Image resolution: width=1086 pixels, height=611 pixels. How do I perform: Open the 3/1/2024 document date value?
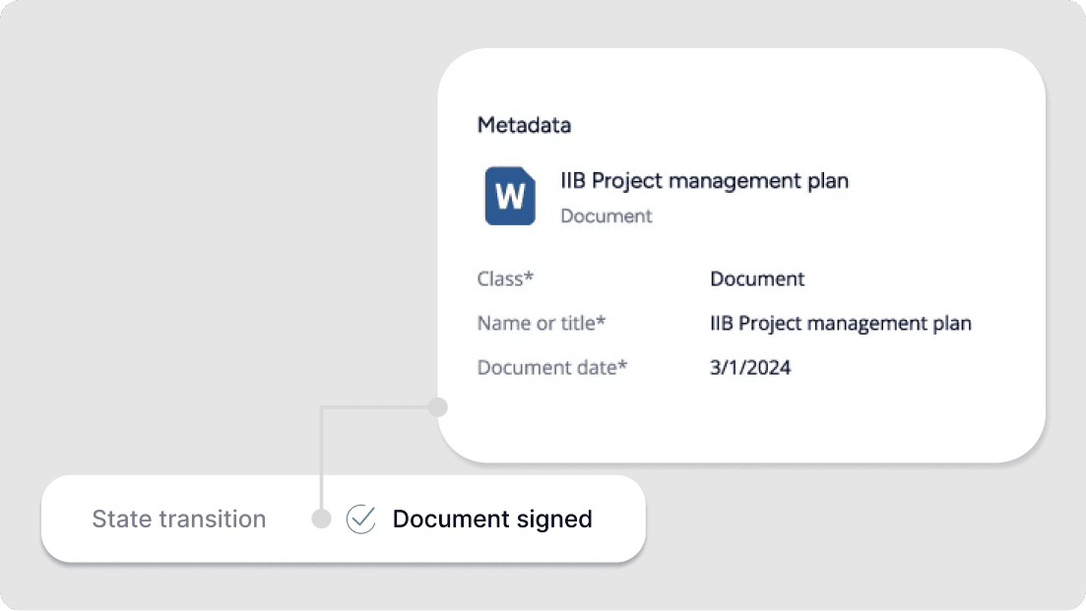point(749,368)
